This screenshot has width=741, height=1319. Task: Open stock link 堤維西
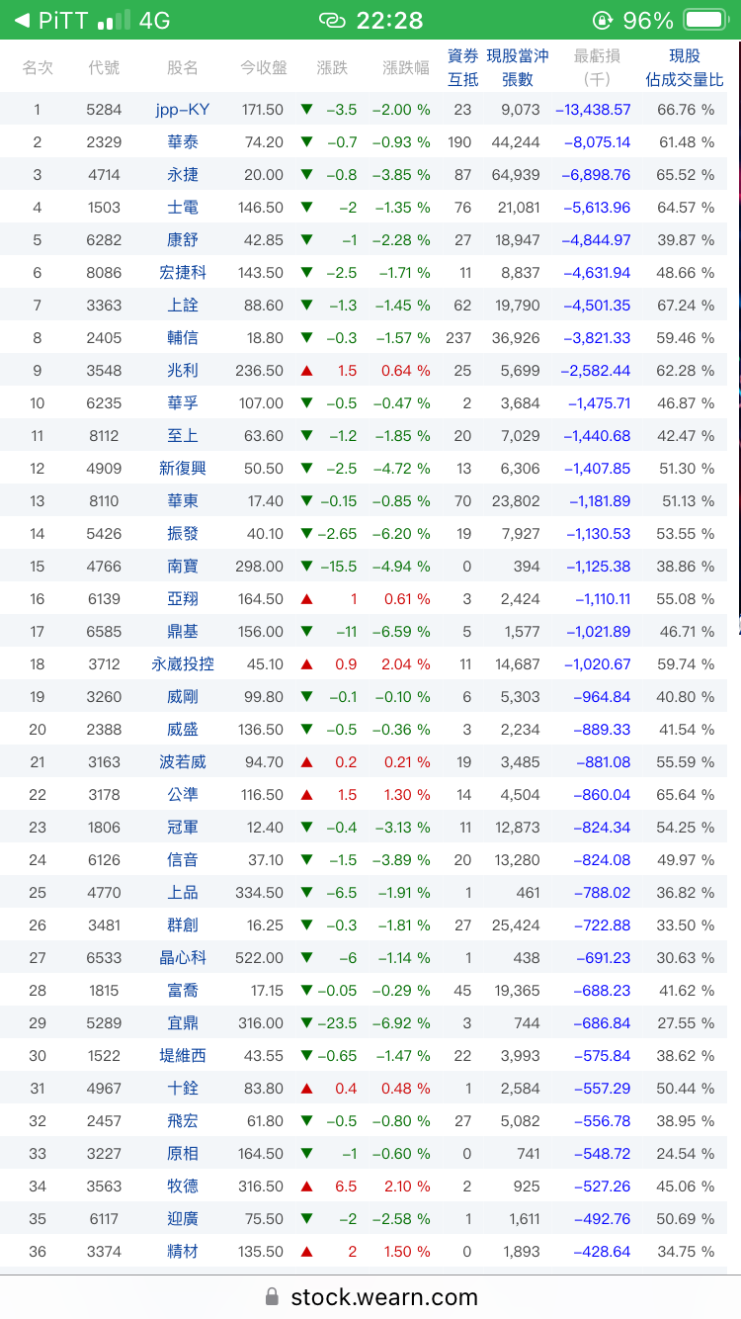[x=183, y=1056]
